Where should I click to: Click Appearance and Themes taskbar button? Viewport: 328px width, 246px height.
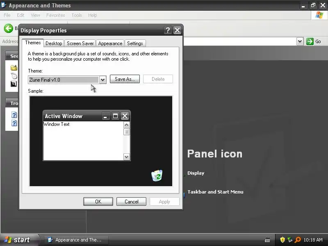[x=76, y=240]
